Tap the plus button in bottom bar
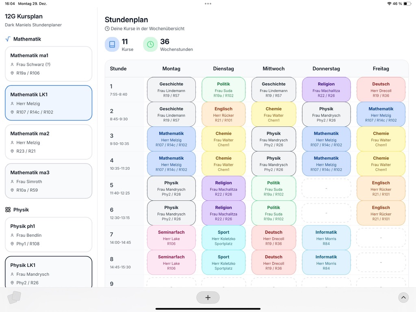The image size is (416, 312). click(208, 297)
